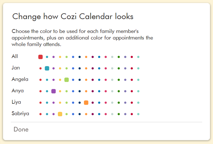This screenshot has width=213, height=144.
Task: Select the orange dot in Anya's row
Action: [86, 91]
